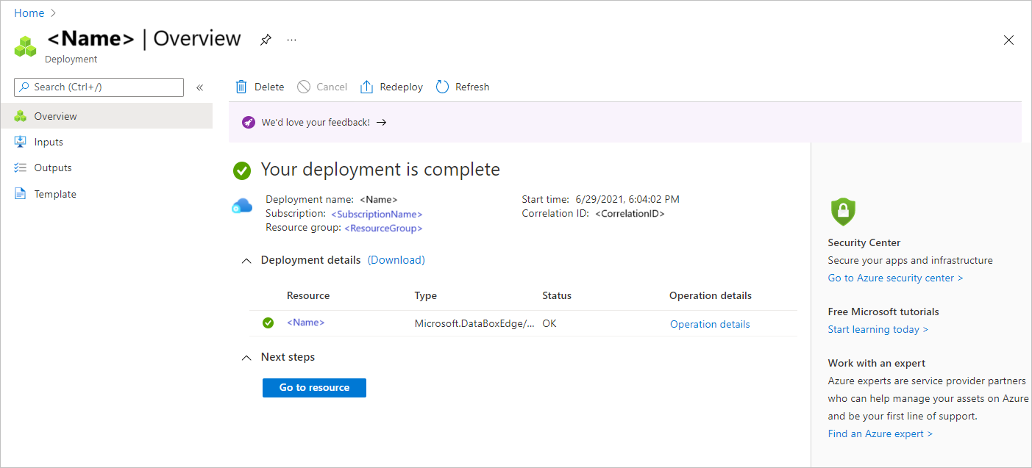This screenshot has width=1032, height=468.
Task: Open Operation details for the resource
Action: pyautogui.click(x=709, y=323)
